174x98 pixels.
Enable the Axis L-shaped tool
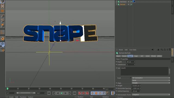click(2, 32)
